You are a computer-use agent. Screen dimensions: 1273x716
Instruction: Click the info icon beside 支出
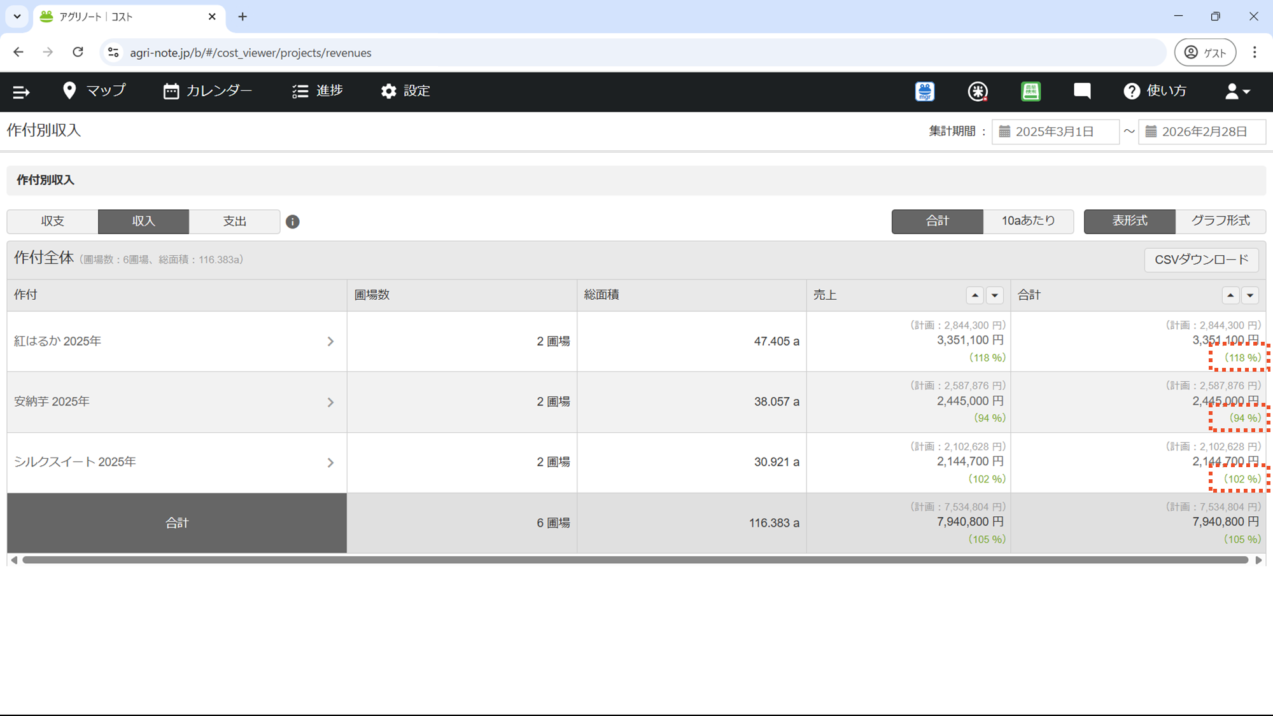pyautogui.click(x=292, y=221)
